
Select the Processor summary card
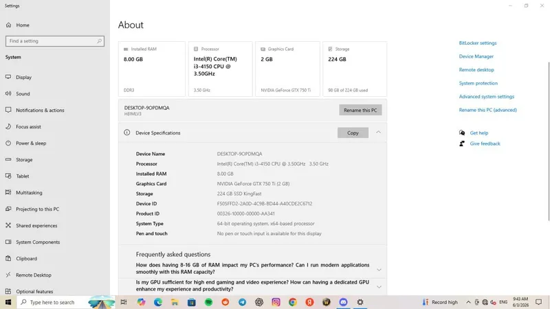click(220, 69)
